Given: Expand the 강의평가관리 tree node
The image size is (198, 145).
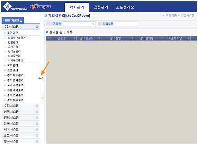Looking at the screenshot, I should [5, 80].
